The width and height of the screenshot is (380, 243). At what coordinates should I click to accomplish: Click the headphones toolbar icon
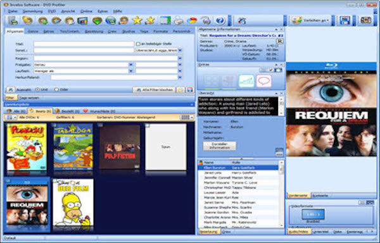tap(206, 21)
